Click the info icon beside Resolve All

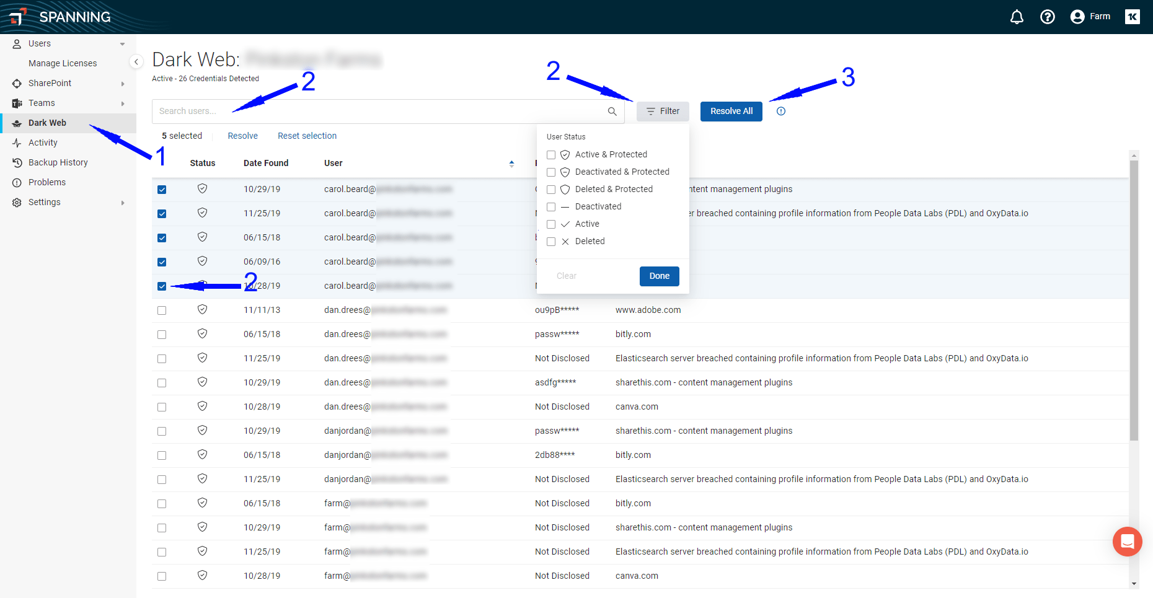[781, 112]
